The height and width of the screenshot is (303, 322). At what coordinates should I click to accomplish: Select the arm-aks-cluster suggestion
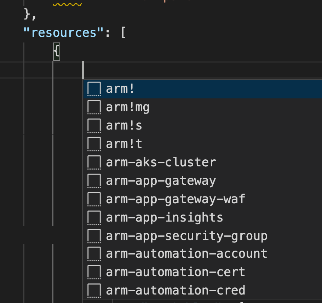tap(161, 162)
